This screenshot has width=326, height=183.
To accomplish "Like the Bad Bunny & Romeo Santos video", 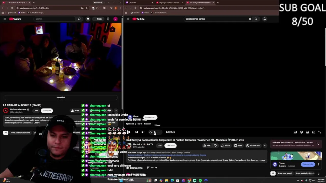I will [x=207, y=146].
